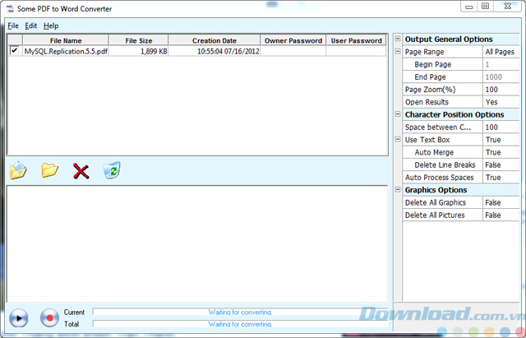This screenshot has height=338, width=526.
Task: Edit Page Zoom(%) value 100
Action: (x=501, y=90)
